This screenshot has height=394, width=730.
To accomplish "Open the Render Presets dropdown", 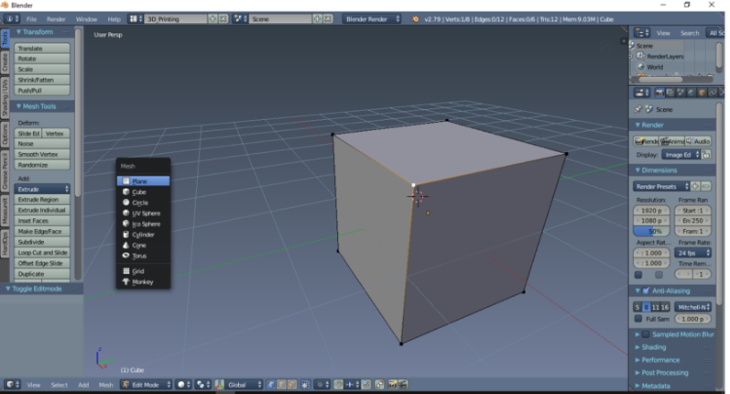I will (661, 186).
